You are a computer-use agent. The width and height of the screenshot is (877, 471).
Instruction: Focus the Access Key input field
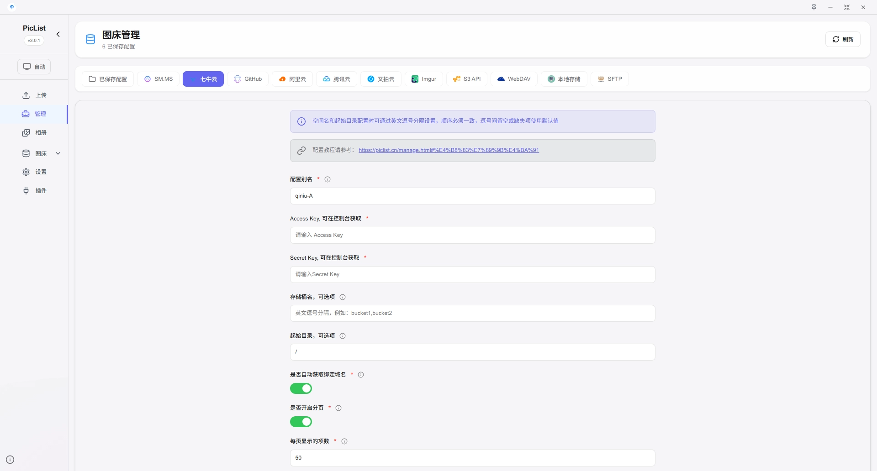pos(473,235)
